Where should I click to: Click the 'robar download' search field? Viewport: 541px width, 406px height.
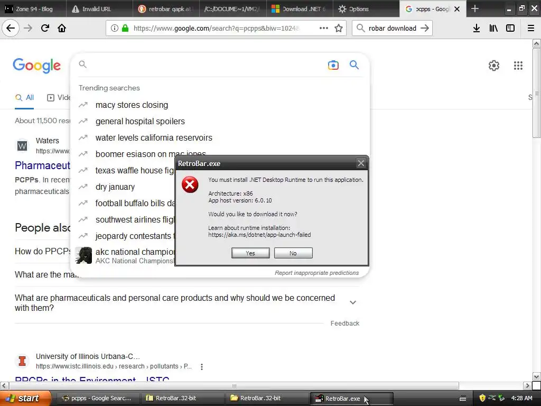pyautogui.click(x=392, y=29)
